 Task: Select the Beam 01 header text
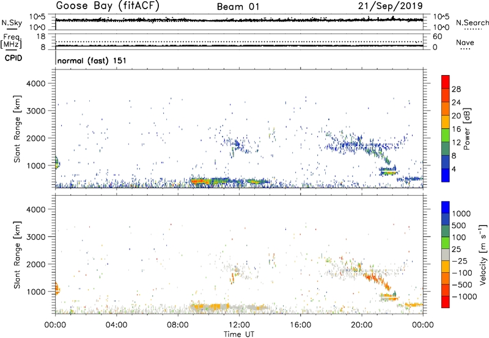(x=238, y=7)
